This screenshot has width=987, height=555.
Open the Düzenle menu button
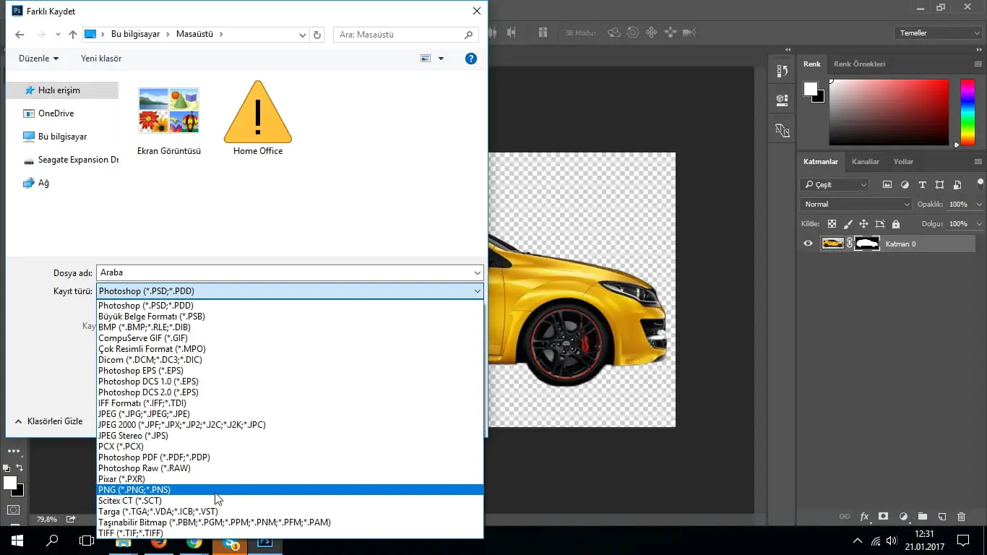pos(39,59)
